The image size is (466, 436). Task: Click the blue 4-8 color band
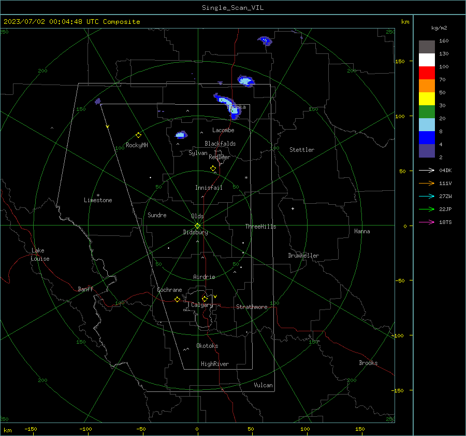(427, 137)
